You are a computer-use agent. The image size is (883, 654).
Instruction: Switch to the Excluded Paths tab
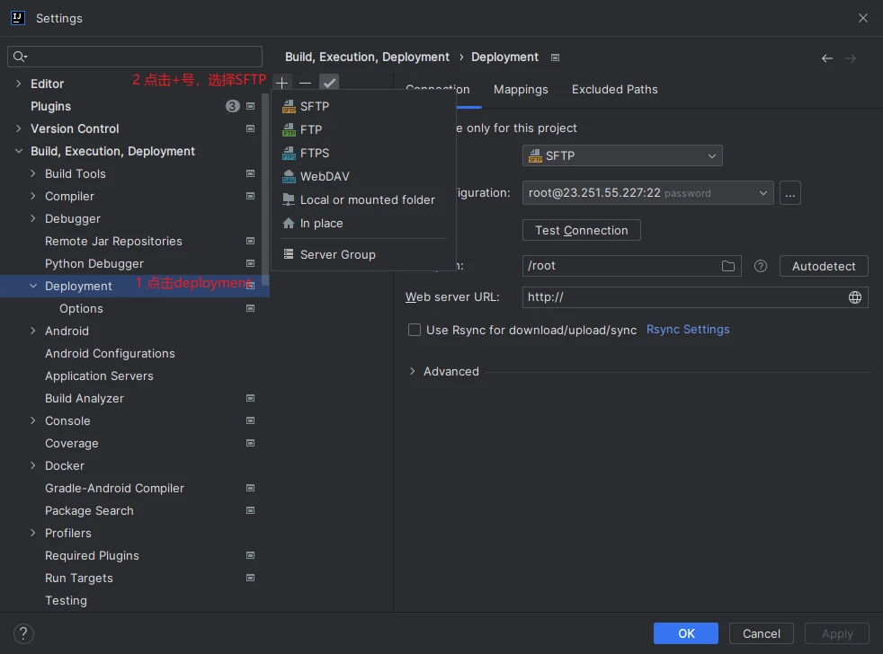pos(614,90)
